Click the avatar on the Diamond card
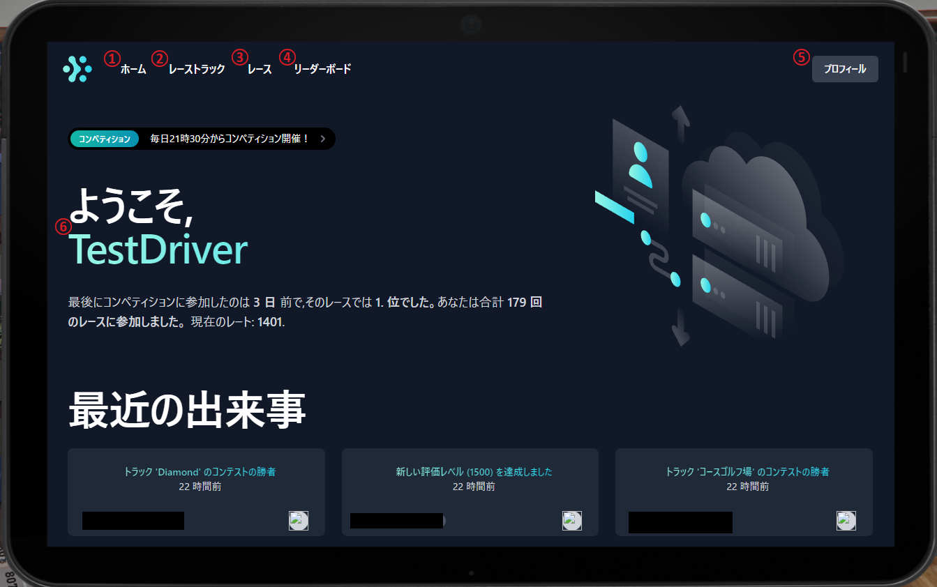 pos(299,521)
